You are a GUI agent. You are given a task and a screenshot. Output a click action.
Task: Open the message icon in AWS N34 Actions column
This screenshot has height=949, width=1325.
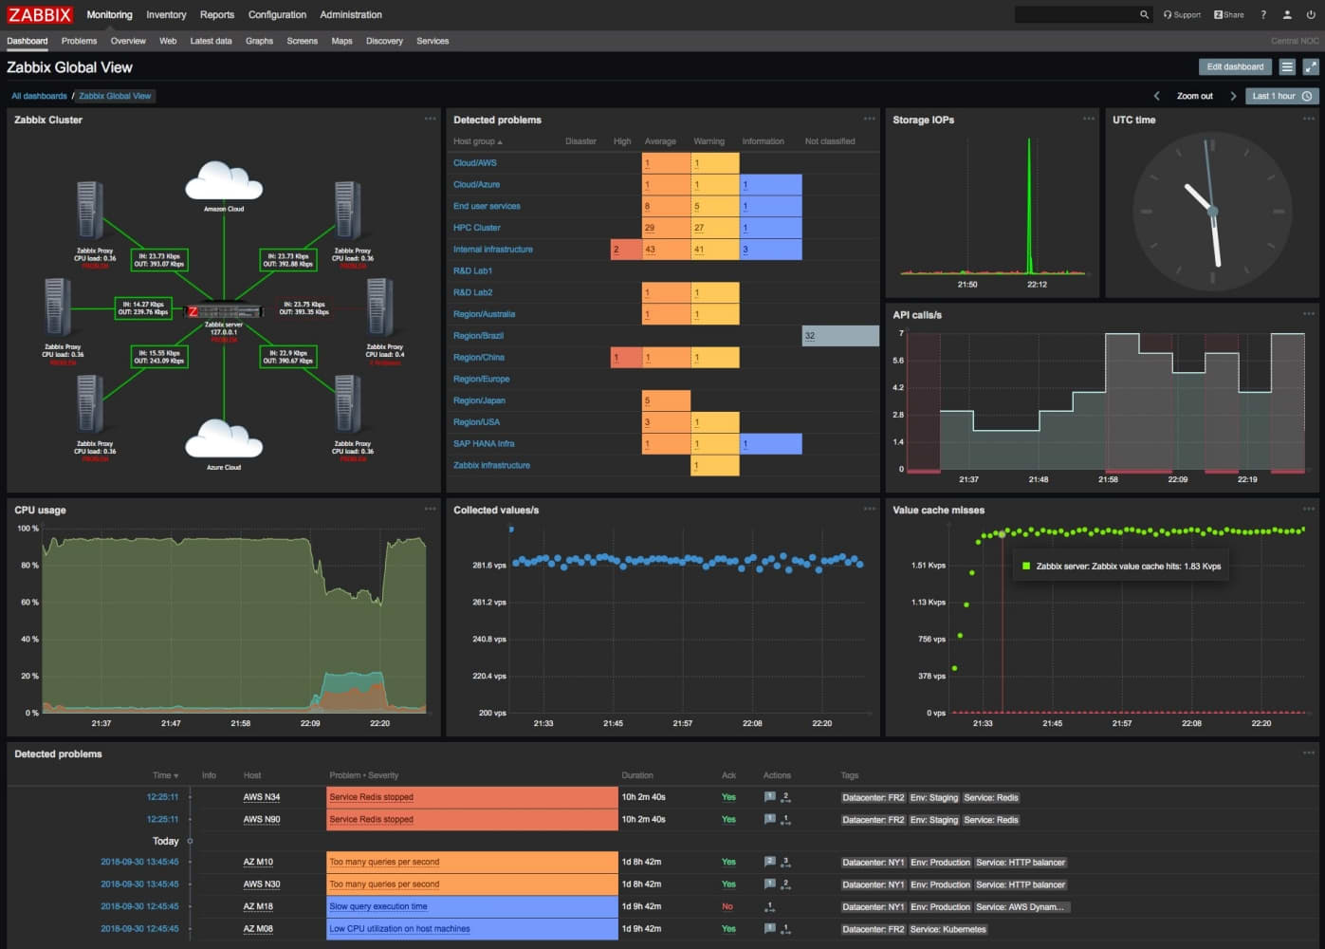(769, 796)
